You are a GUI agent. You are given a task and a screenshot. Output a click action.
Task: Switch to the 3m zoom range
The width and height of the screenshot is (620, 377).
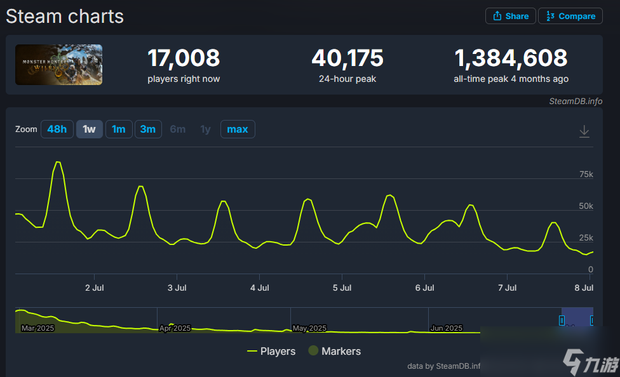148,129
